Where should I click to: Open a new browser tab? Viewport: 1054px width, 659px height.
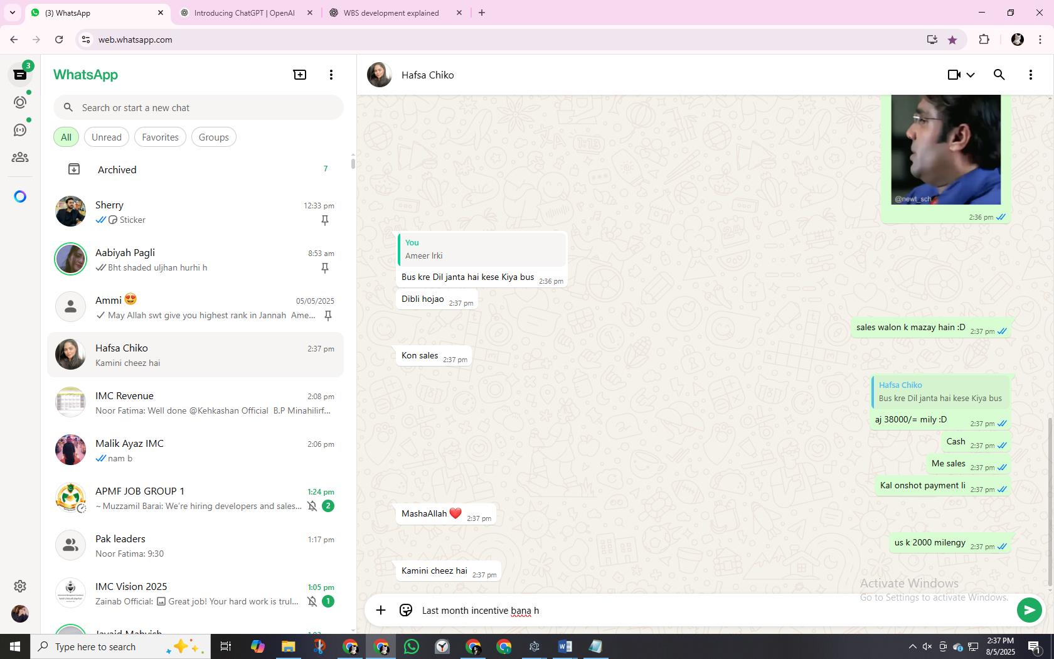pyautogui.click(x=482, y=13)
